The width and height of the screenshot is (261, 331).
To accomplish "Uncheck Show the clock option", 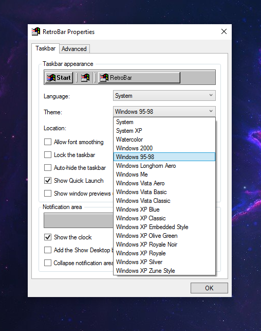I will point(48,237).
